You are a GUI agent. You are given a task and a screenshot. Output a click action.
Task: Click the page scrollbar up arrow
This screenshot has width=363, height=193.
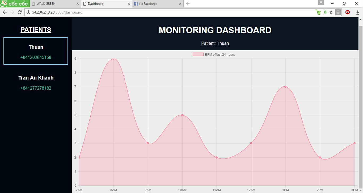(x=361, y=20)
